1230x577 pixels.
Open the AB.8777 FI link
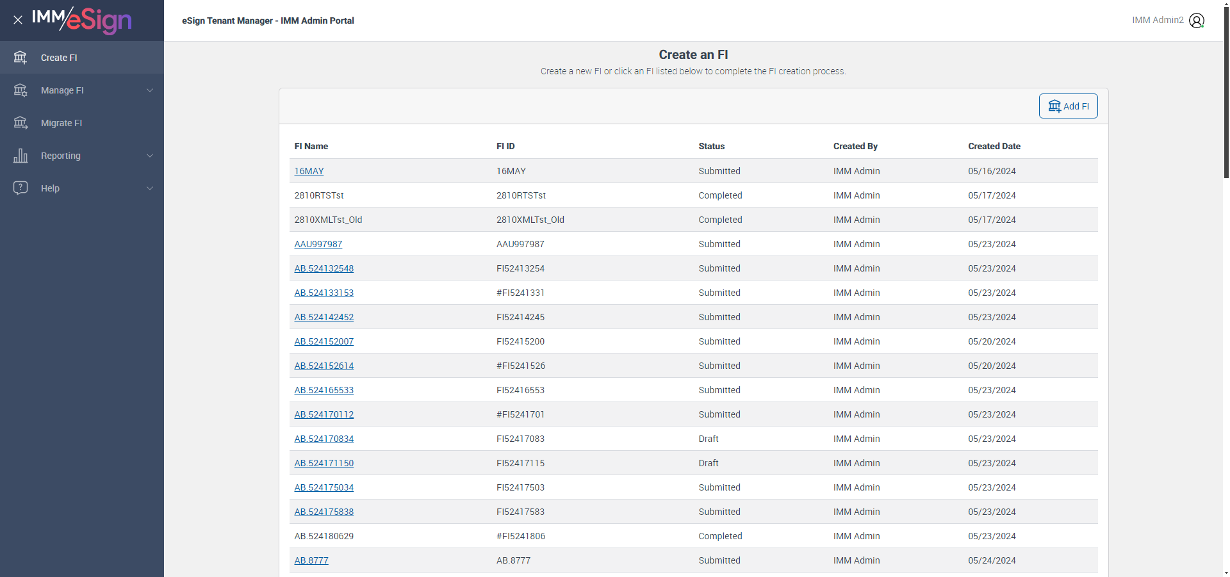[311, 560]
